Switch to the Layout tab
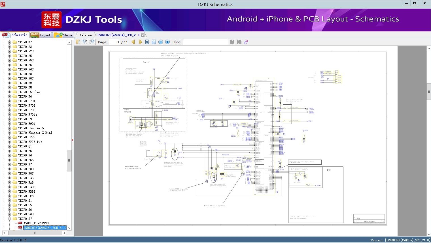The width and height of the screenshot is (431, 243). [41, 35]
